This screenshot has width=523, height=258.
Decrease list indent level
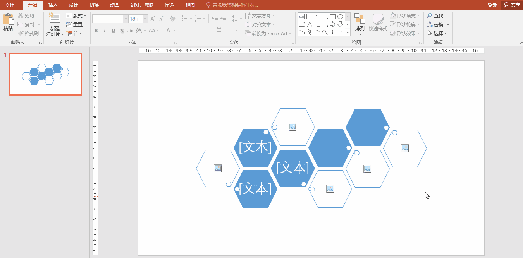click(x=214, y=19)
